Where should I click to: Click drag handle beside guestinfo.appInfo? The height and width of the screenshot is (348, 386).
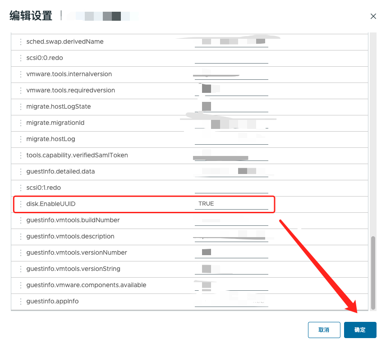(20, 302)
